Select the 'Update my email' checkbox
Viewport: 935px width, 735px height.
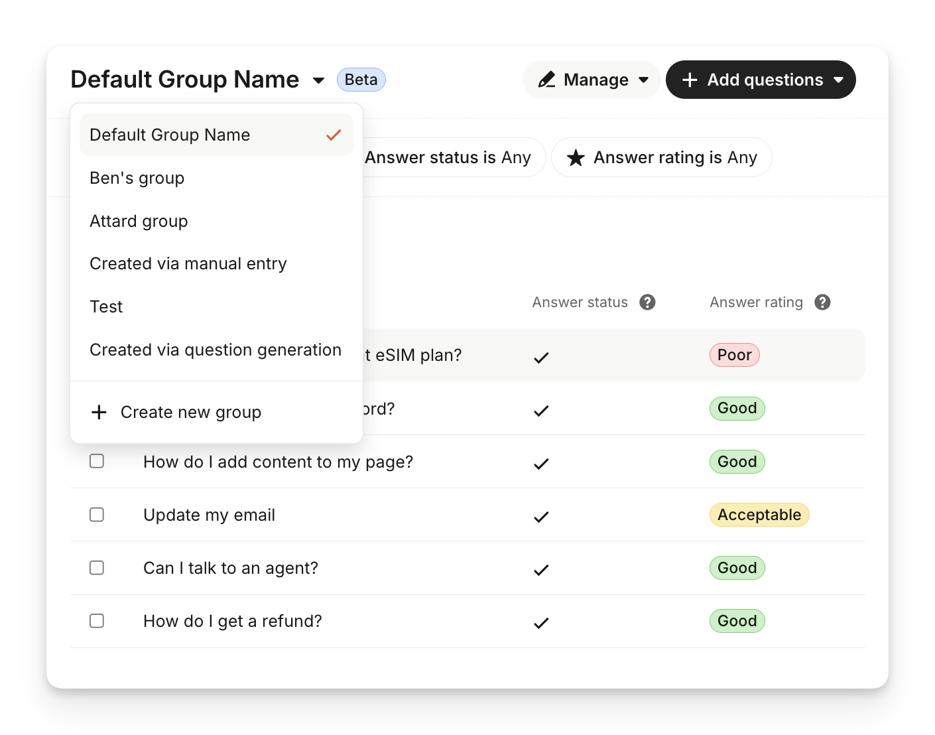(97, 515)
